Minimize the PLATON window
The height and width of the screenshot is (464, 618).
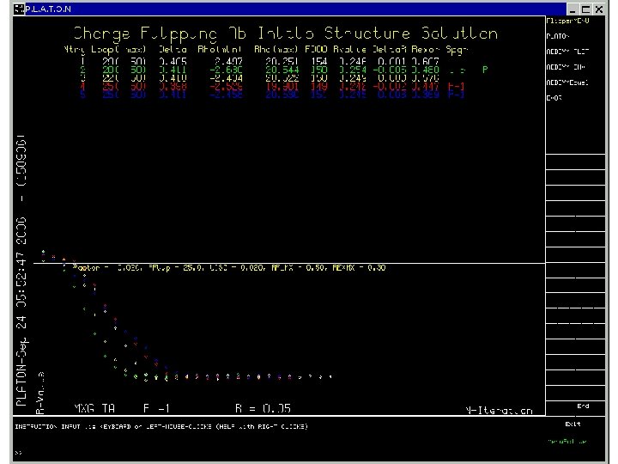(573, 9)
